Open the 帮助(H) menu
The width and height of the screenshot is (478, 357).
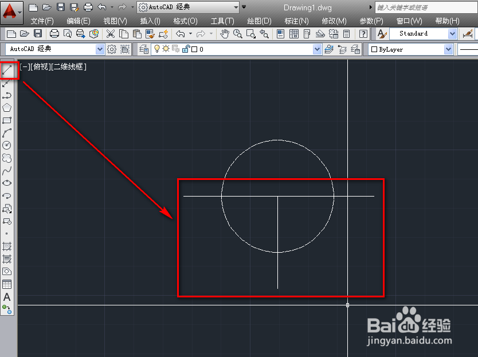pyautogui.click(x=447, y=21)
